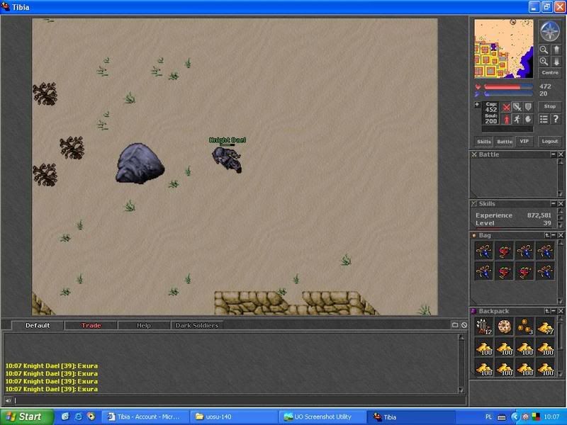Close the Battle panel

point(561,154)
